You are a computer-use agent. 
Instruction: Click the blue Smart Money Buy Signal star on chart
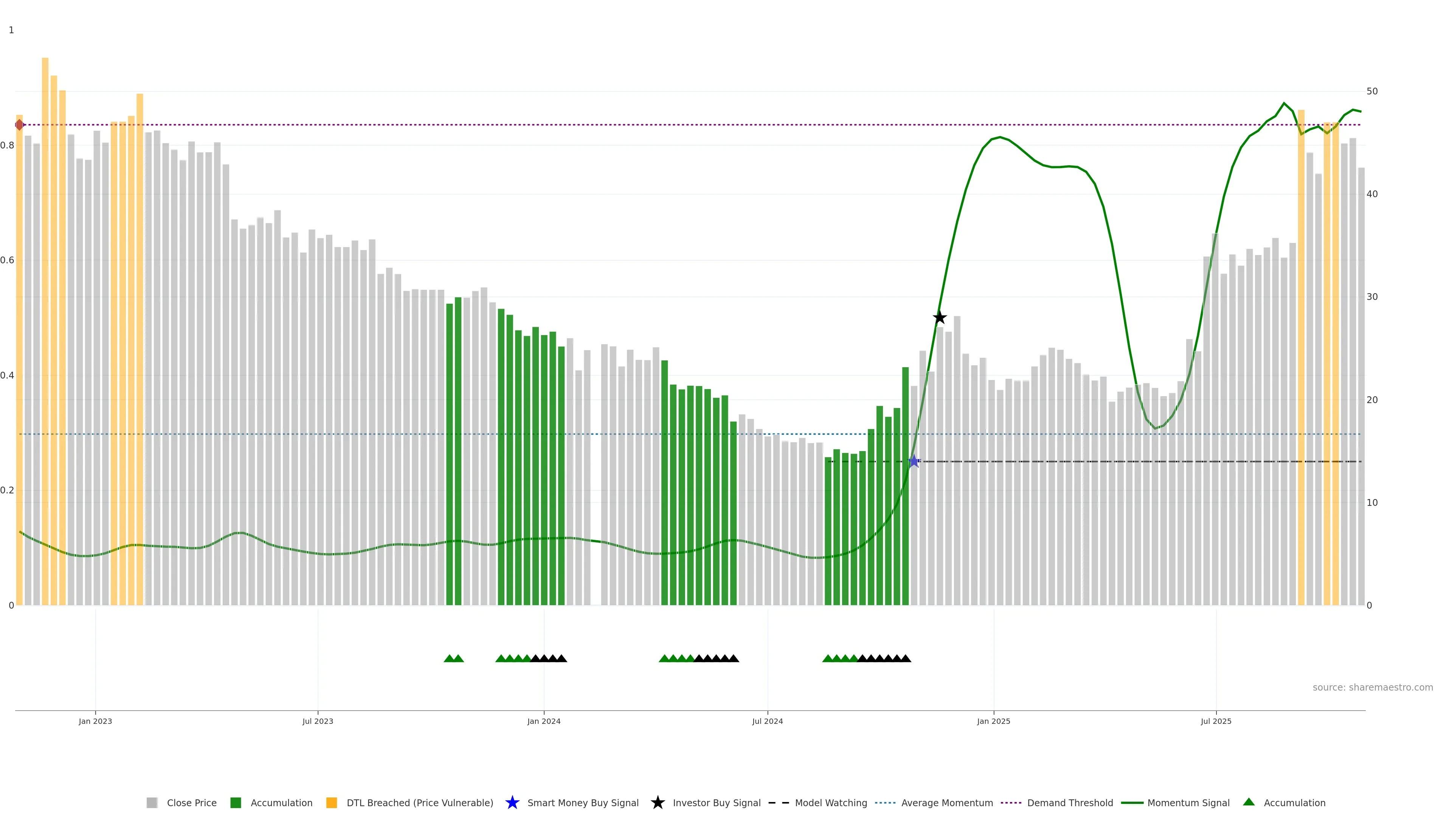[x=914, y=461]
